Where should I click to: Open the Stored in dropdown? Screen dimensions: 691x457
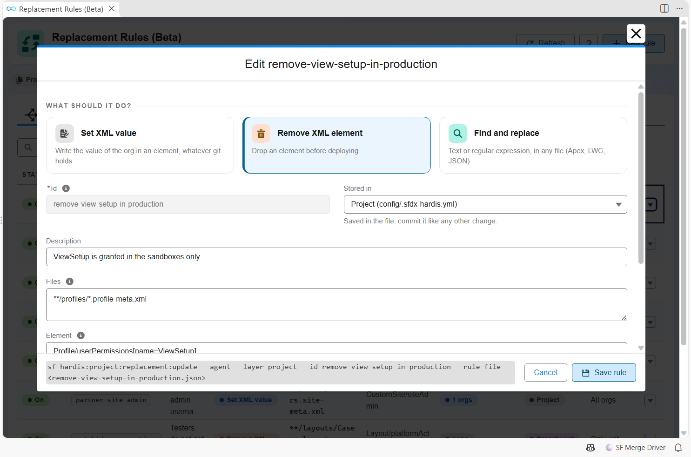pos(485,204)
